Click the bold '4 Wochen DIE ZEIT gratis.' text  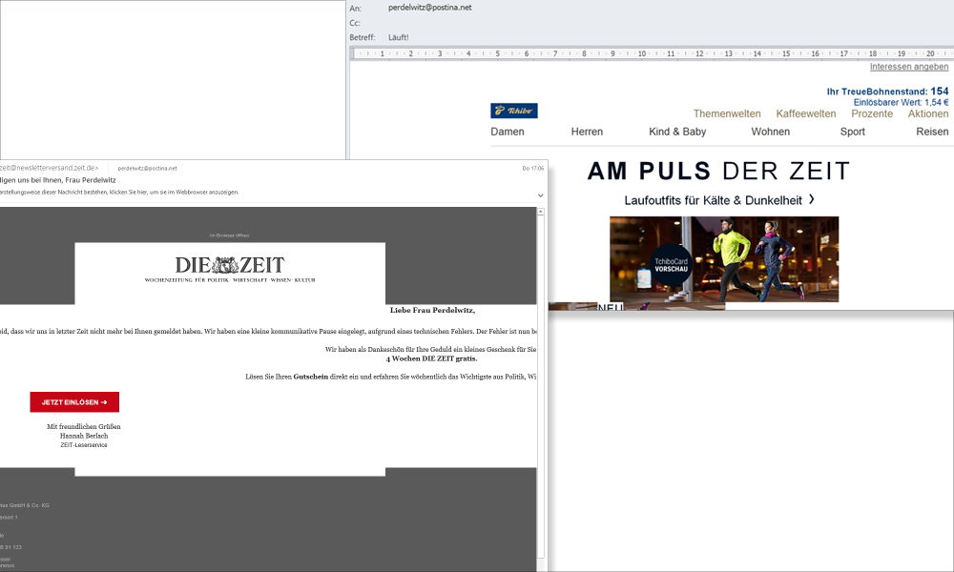pos(431,358)
